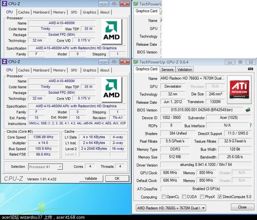The height and width of the screenshot is (220, 257).
Task: Select Graphics Card tab in GPU-Z 0.6.4
Action: click(146, 69)
